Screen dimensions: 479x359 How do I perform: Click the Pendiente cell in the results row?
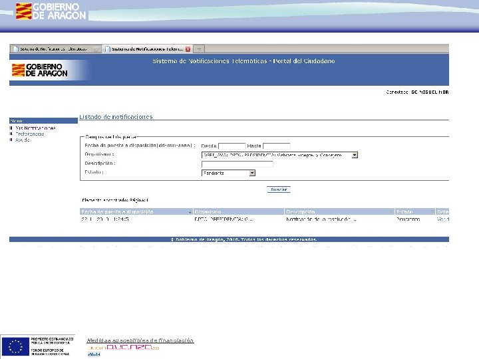point(408,219)
